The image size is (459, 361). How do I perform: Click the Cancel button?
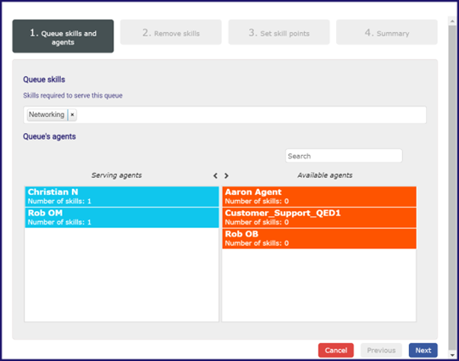tap(336, 351)
